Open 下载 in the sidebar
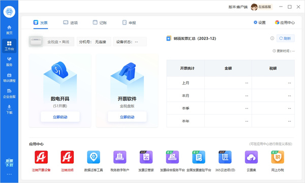Viewport: 305px width, 183px height. click(x=9, y=109)
